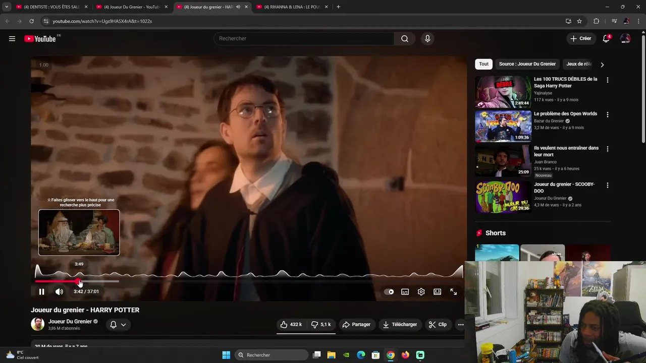646x363 pixels.
Task: Open the YouTube guide hamburger menu
Action: 12,39
